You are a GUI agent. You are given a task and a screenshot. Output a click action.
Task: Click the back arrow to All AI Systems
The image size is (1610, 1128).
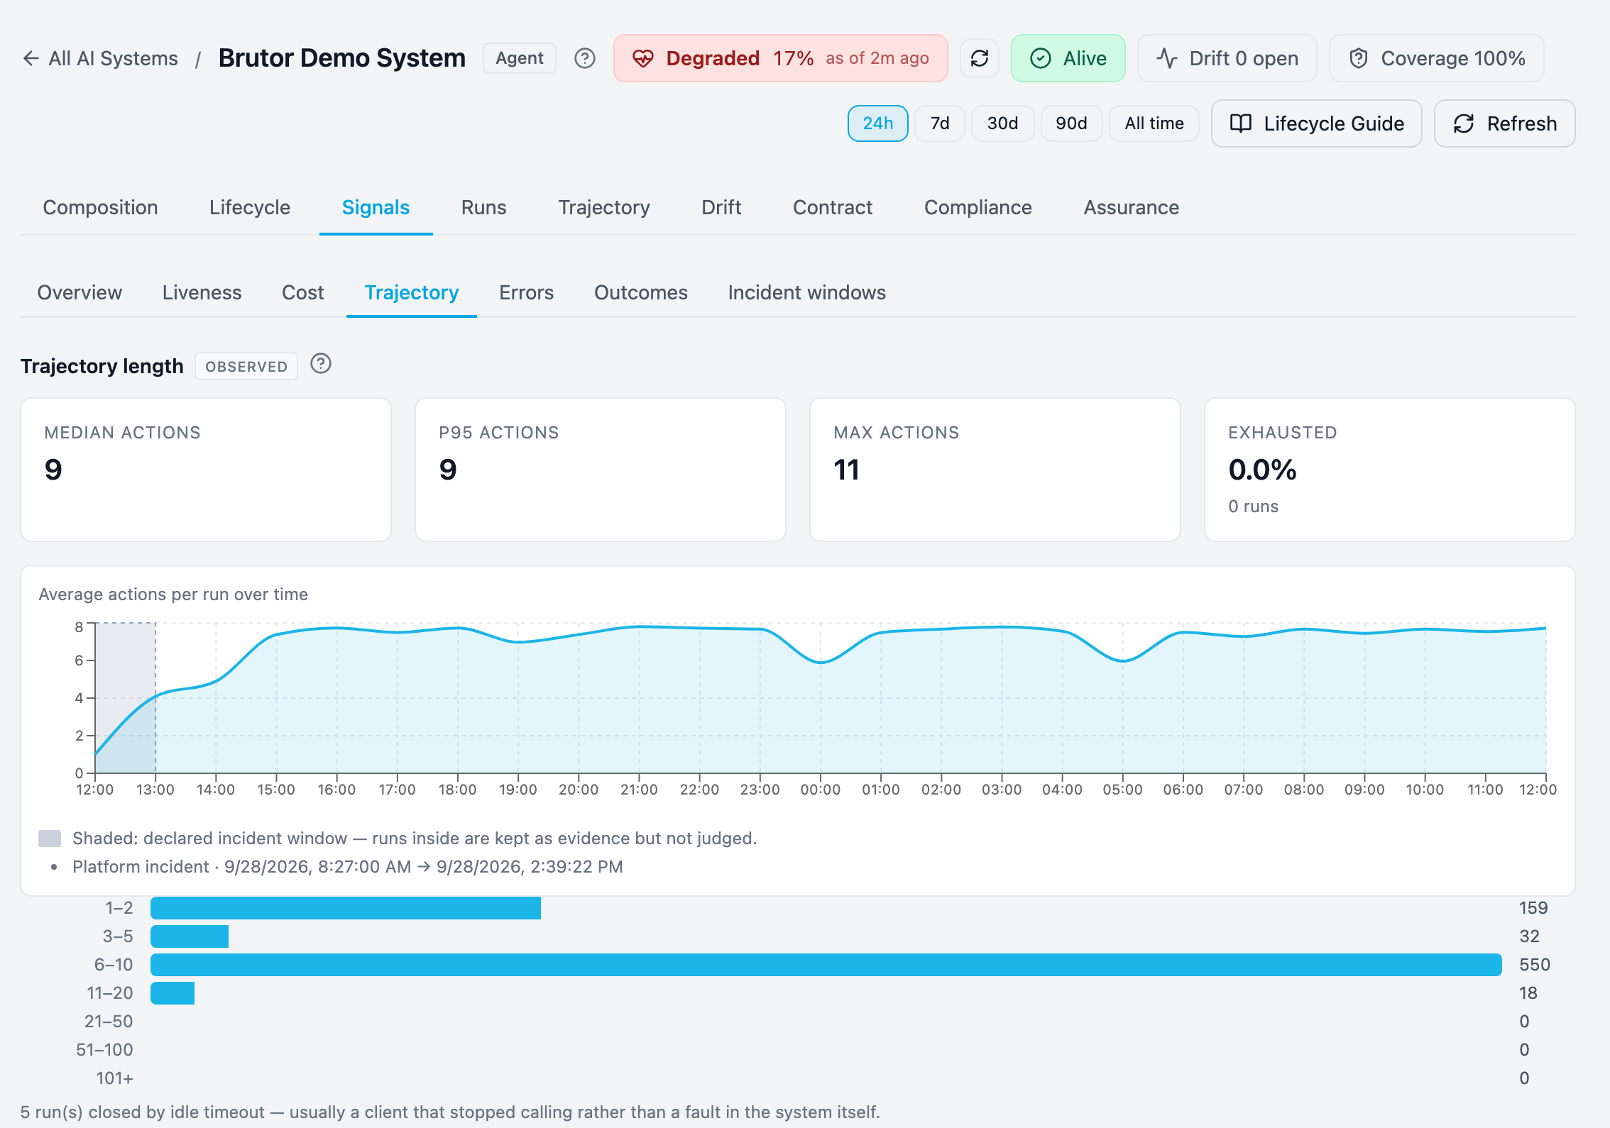(30, 58)
